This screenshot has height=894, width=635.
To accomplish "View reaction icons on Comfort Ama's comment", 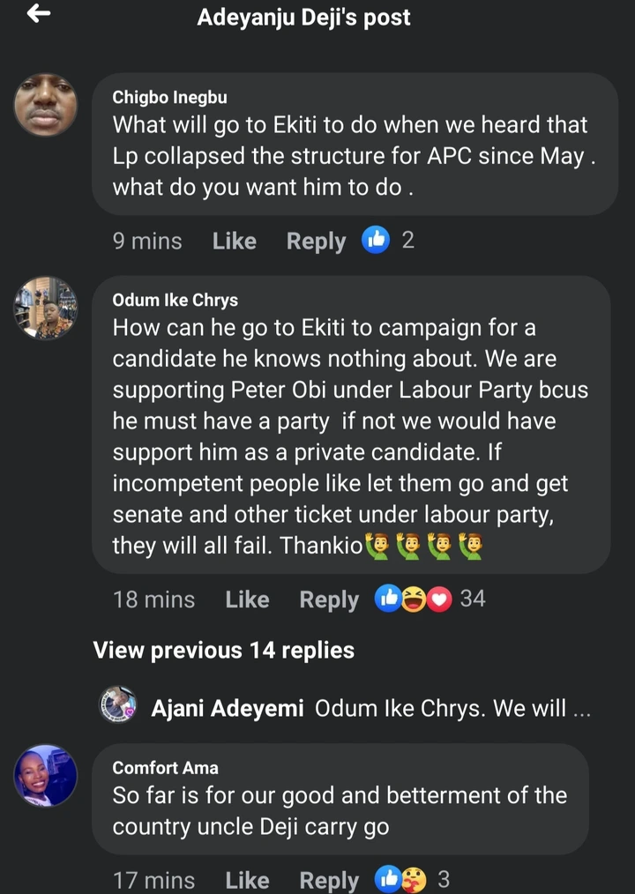I will pyautogui.click(x=400, y=879).
